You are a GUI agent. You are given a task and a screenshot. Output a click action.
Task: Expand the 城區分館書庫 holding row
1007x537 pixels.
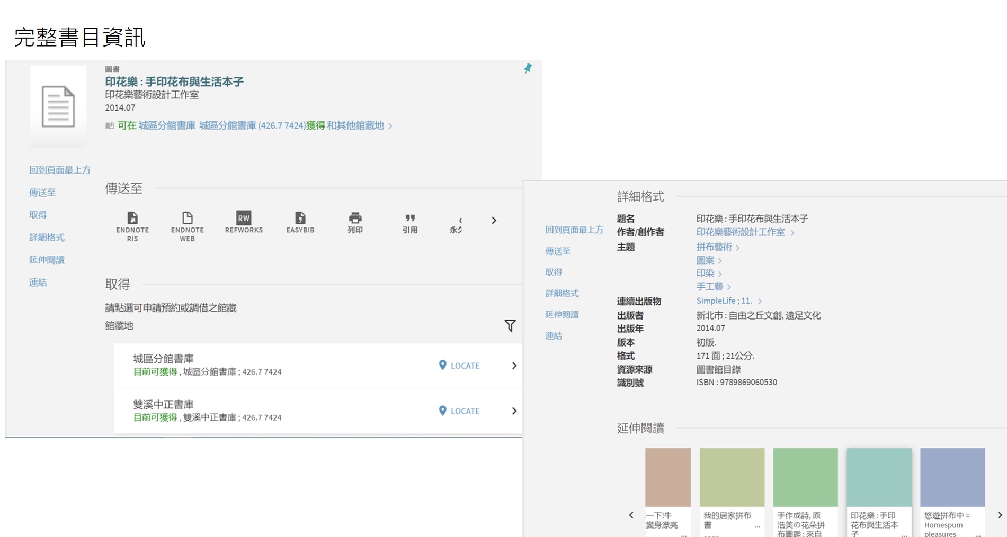(514, 366)
